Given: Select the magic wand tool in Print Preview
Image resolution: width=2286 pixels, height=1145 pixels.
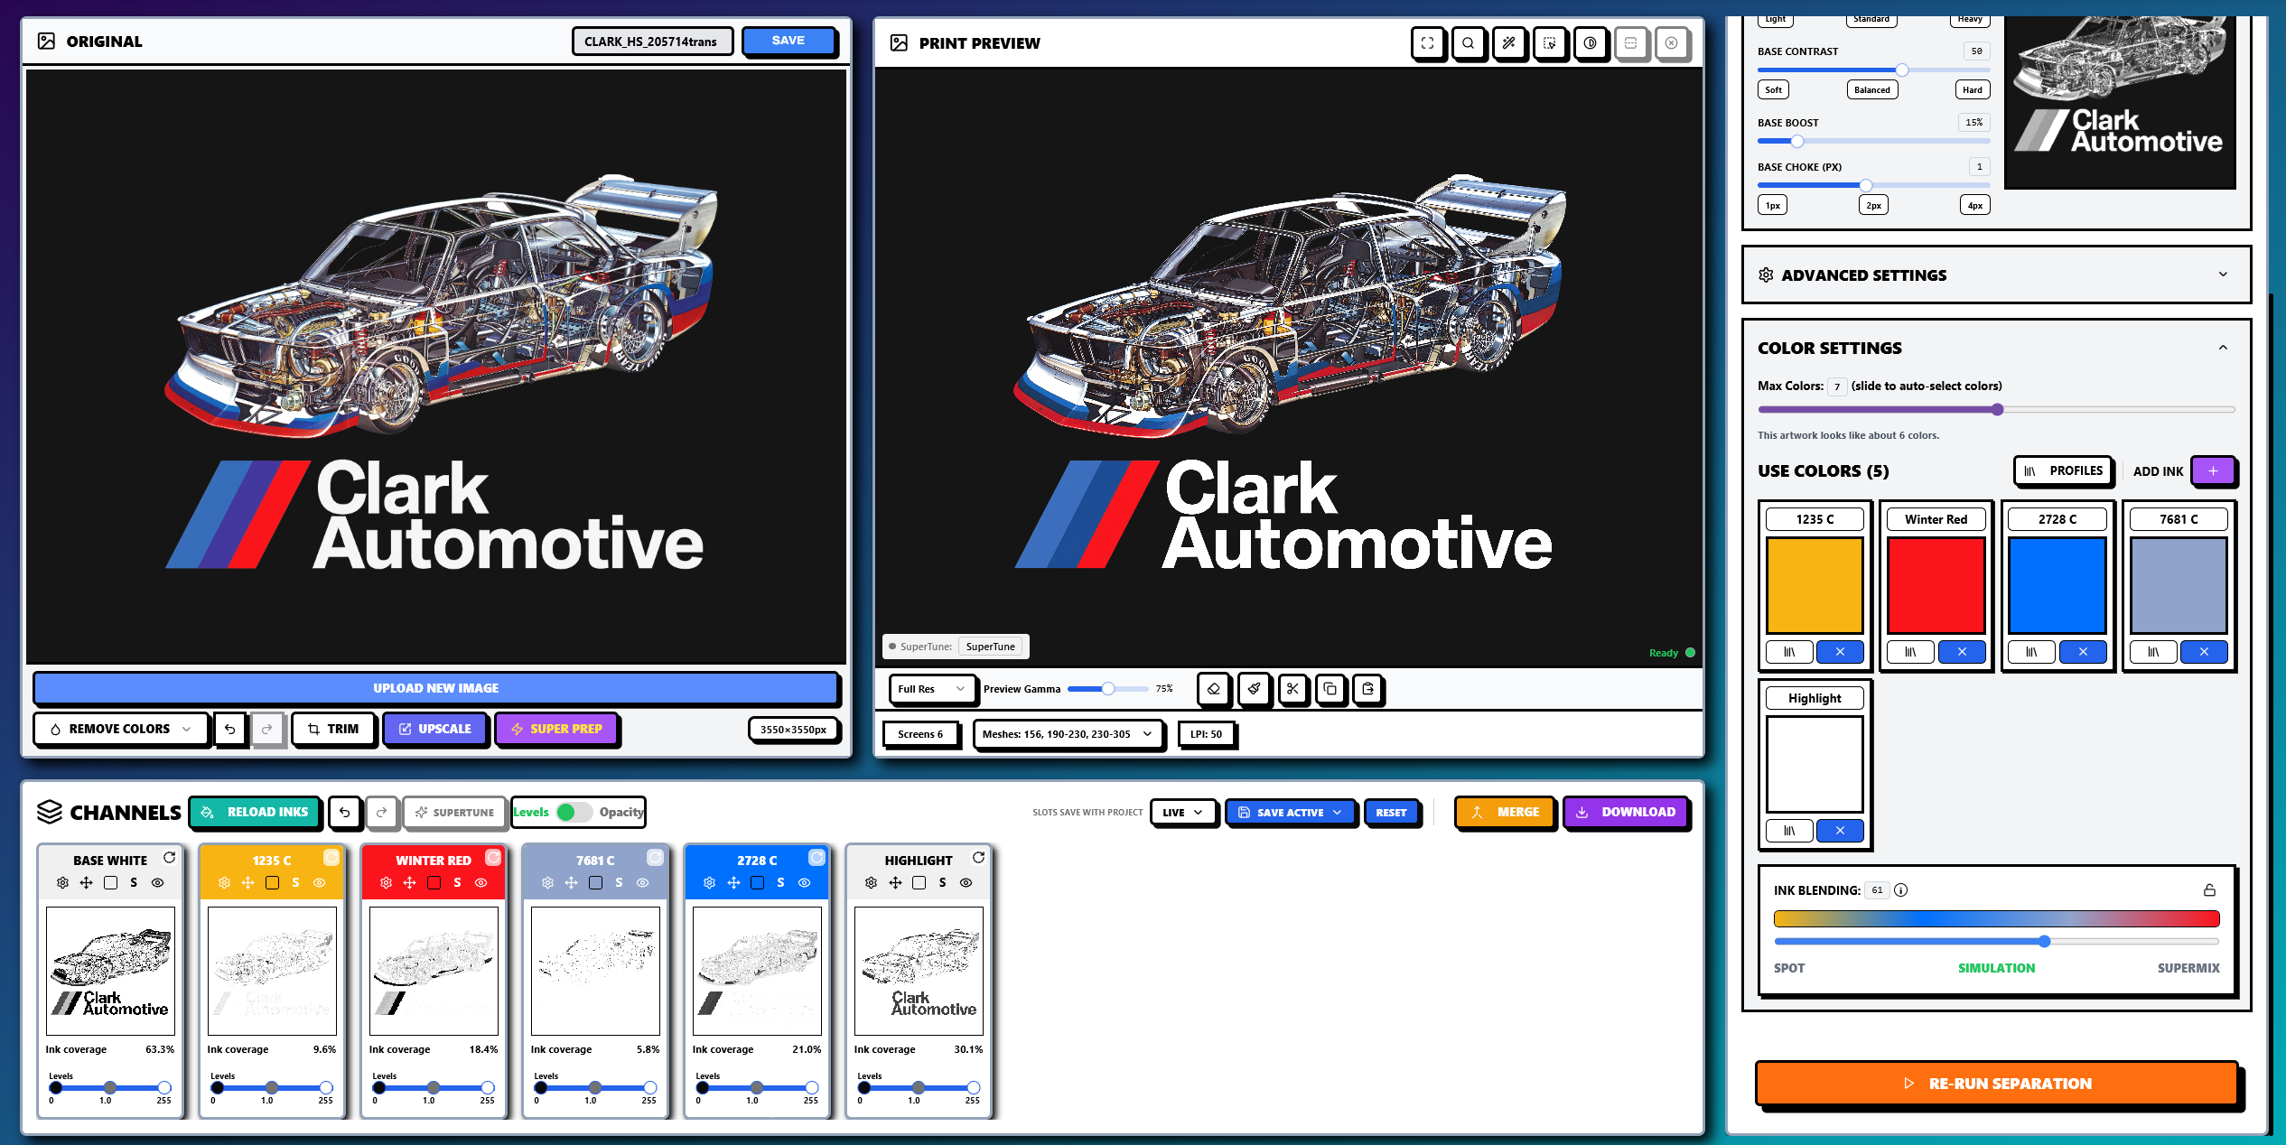Looking at the screenshot, I should coord(1508,43).
